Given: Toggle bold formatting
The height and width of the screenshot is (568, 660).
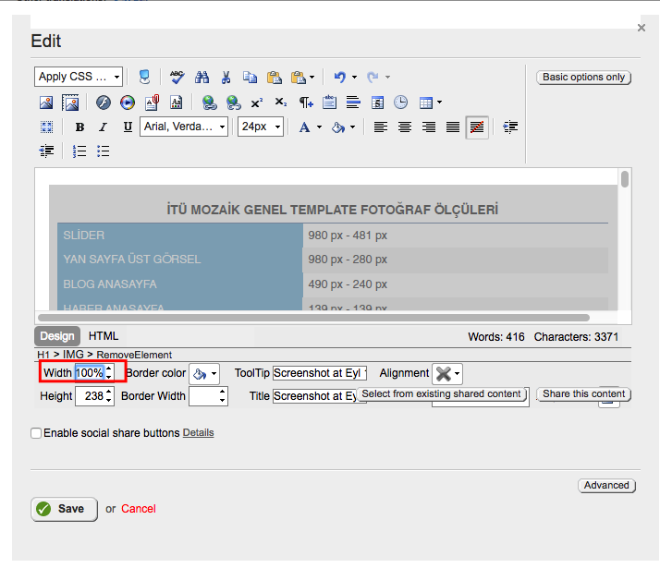Looking at the screenshot, I should coord(79,127).
